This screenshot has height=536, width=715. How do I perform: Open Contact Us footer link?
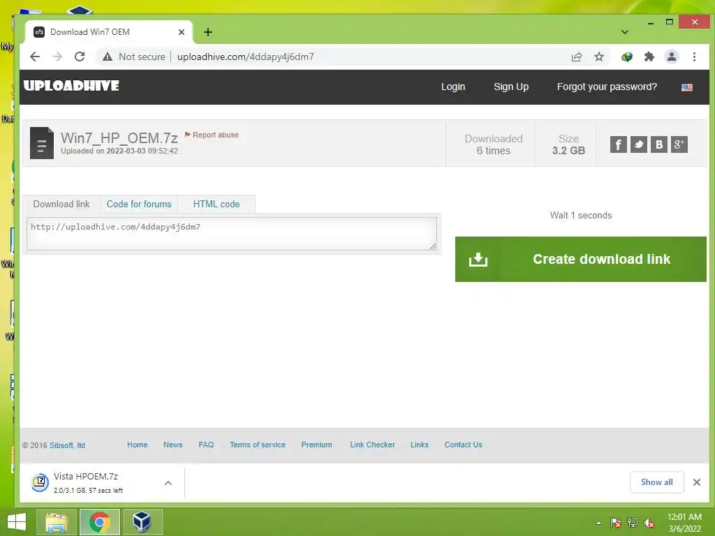pos(464,445)
